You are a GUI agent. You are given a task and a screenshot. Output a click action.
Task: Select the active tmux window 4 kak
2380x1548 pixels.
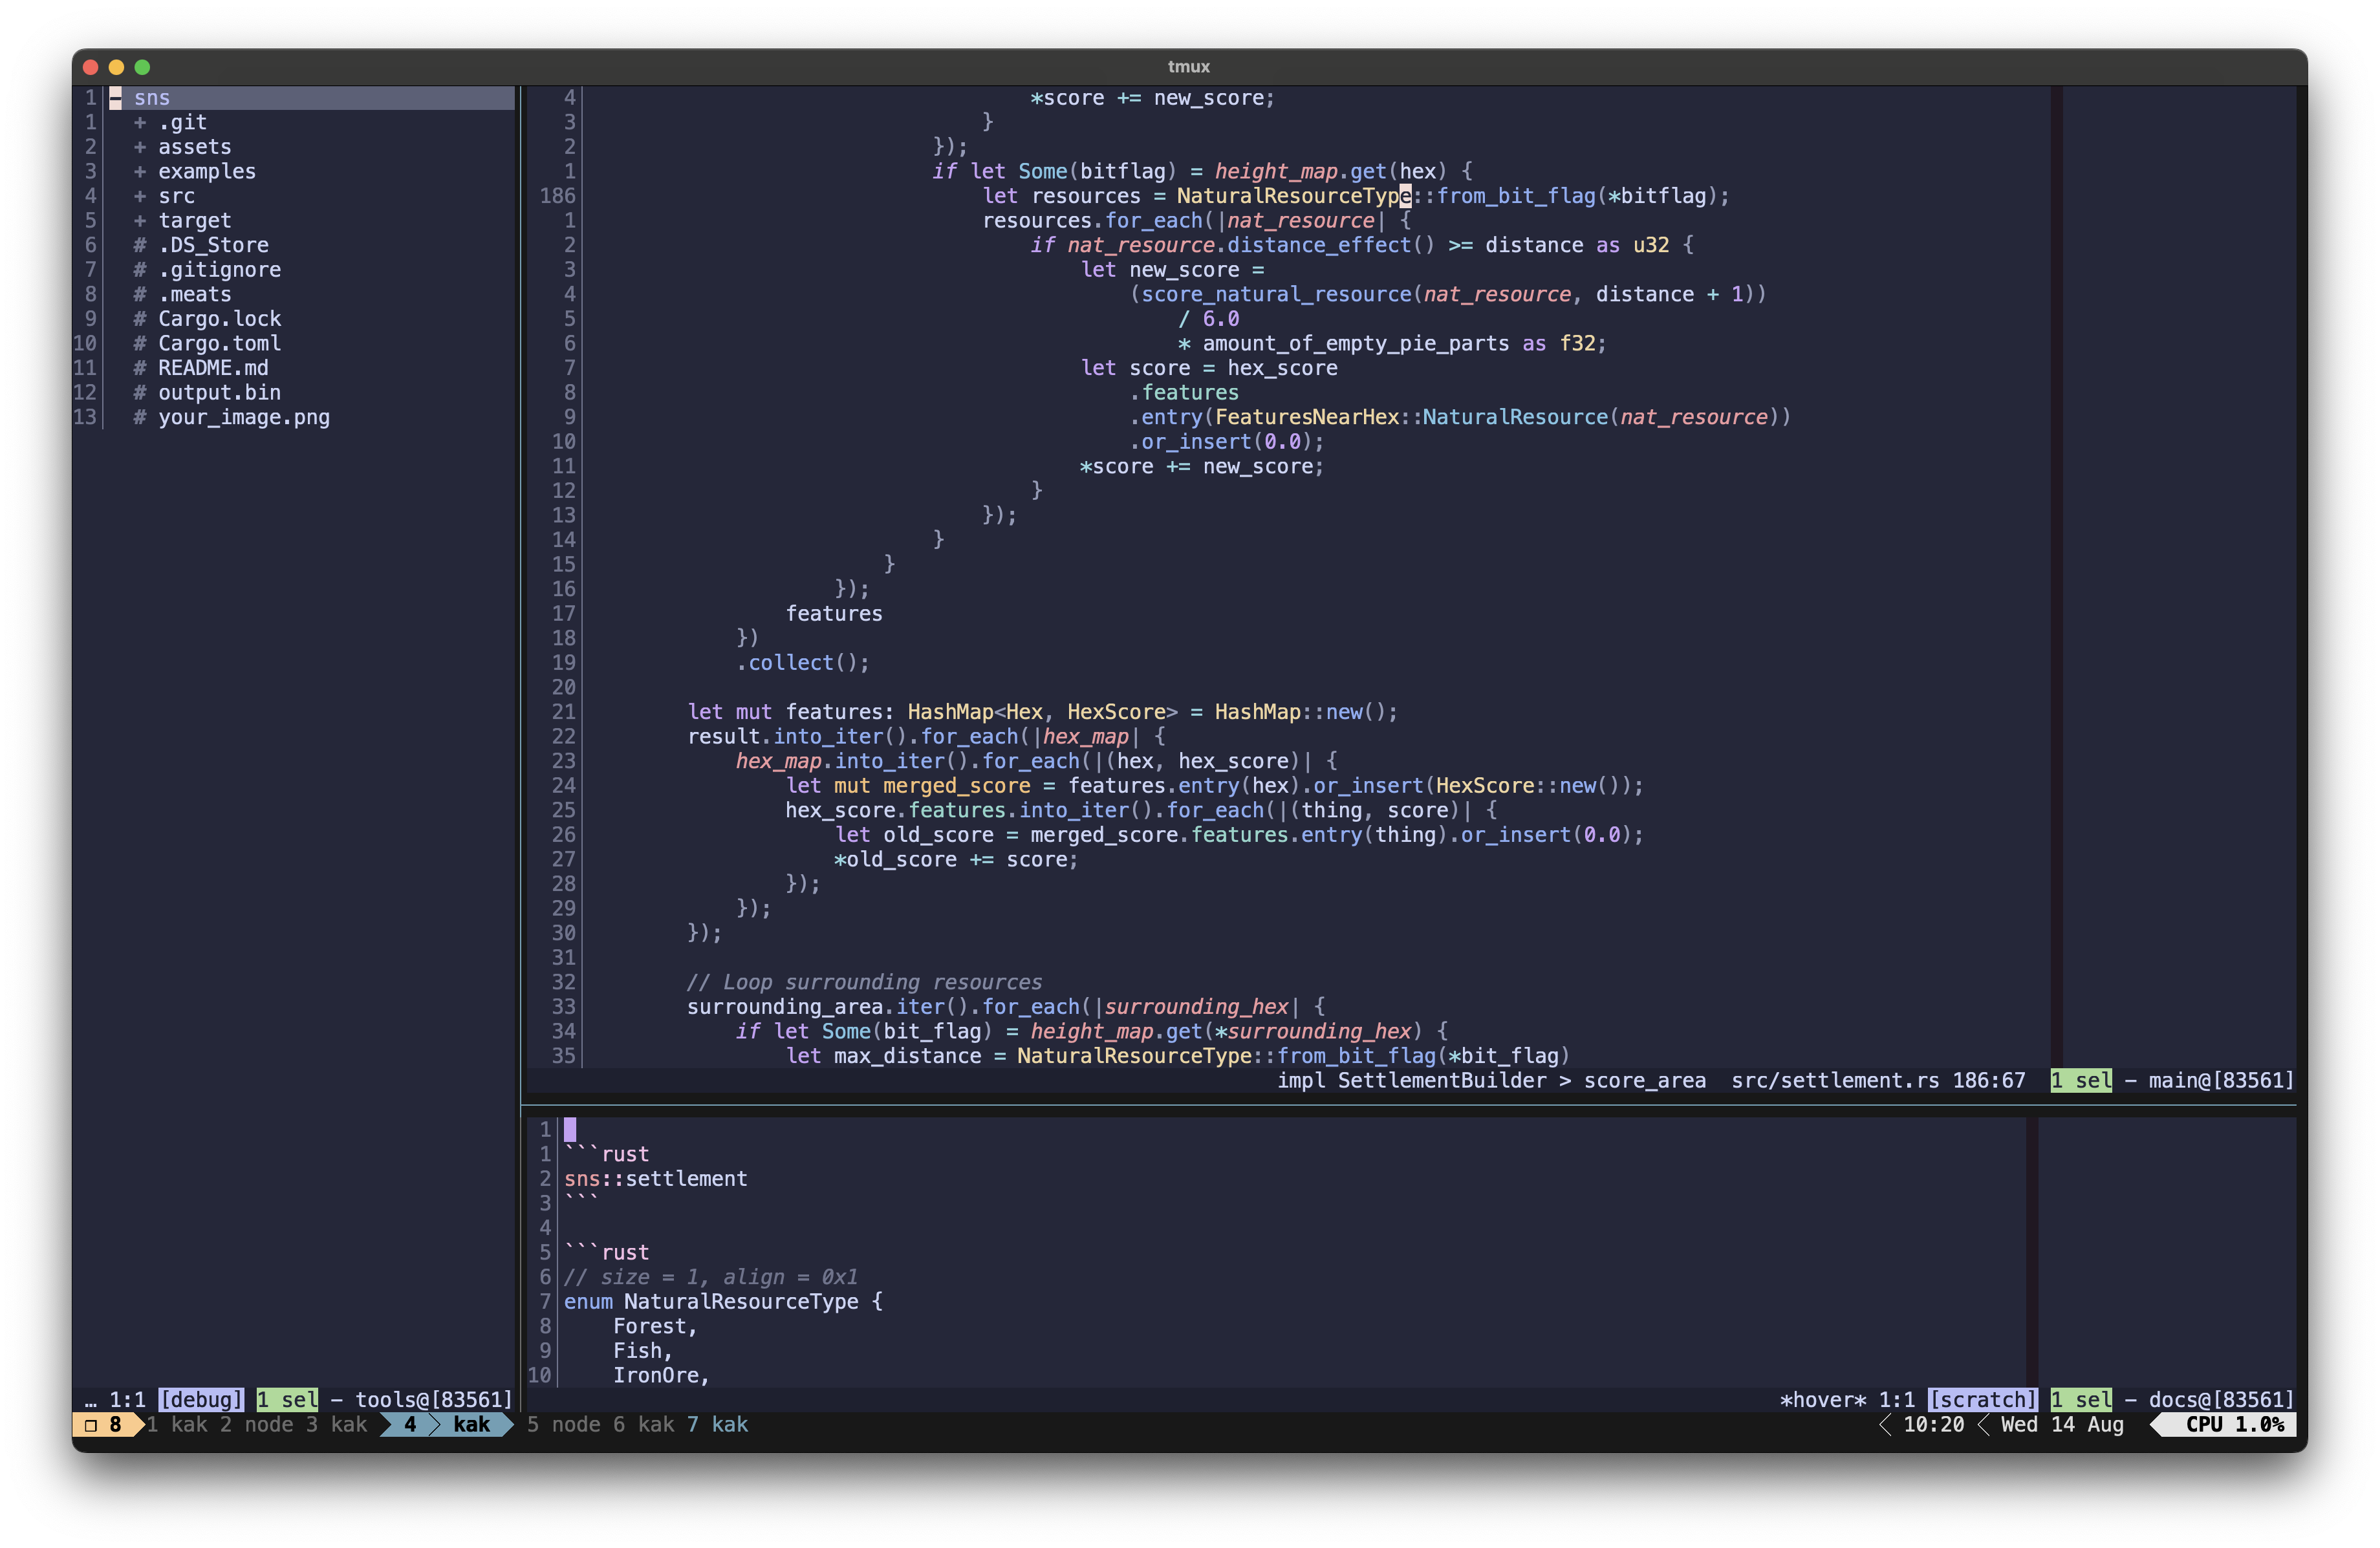(x=447, y=1424)
